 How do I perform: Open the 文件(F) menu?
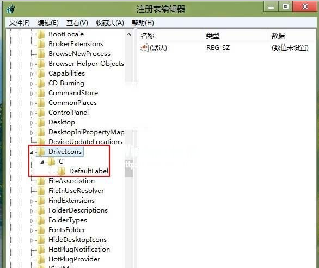tap(20, 23)
